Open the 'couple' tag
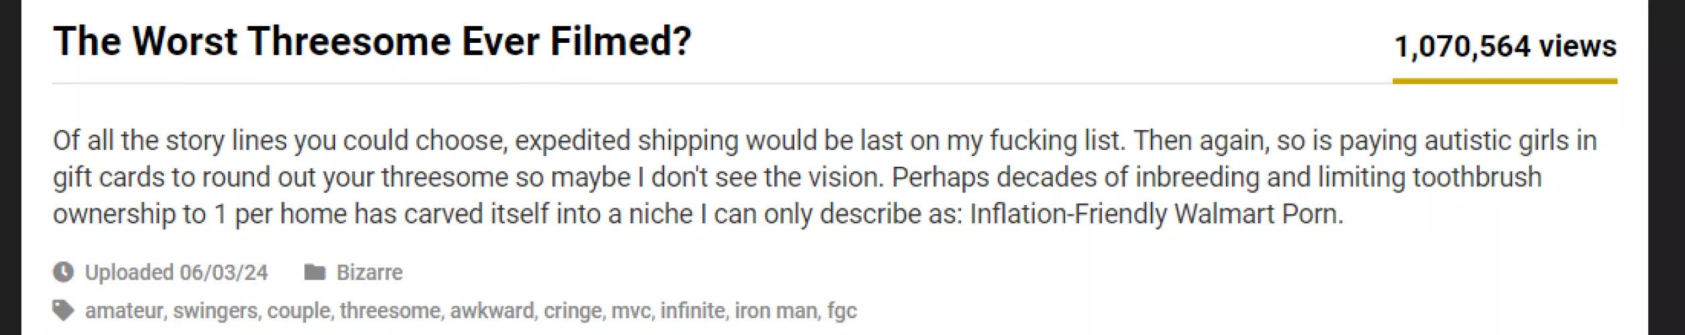This screenshot has width=1685, height=335. pyautogui.click(x=298, y=310)
